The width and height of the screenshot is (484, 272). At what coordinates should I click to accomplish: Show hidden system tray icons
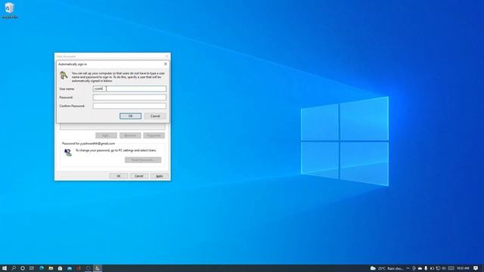click(408, 268)
